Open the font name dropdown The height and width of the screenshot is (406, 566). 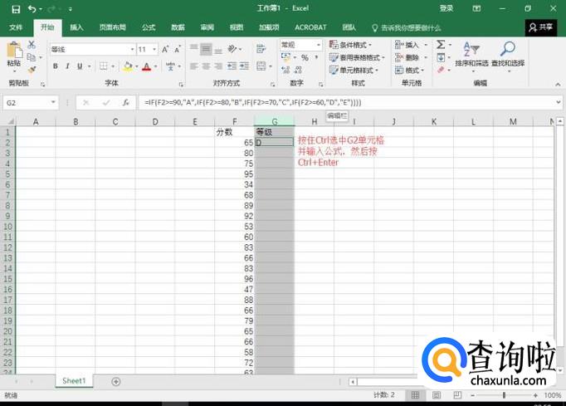[x=133, y=50]
